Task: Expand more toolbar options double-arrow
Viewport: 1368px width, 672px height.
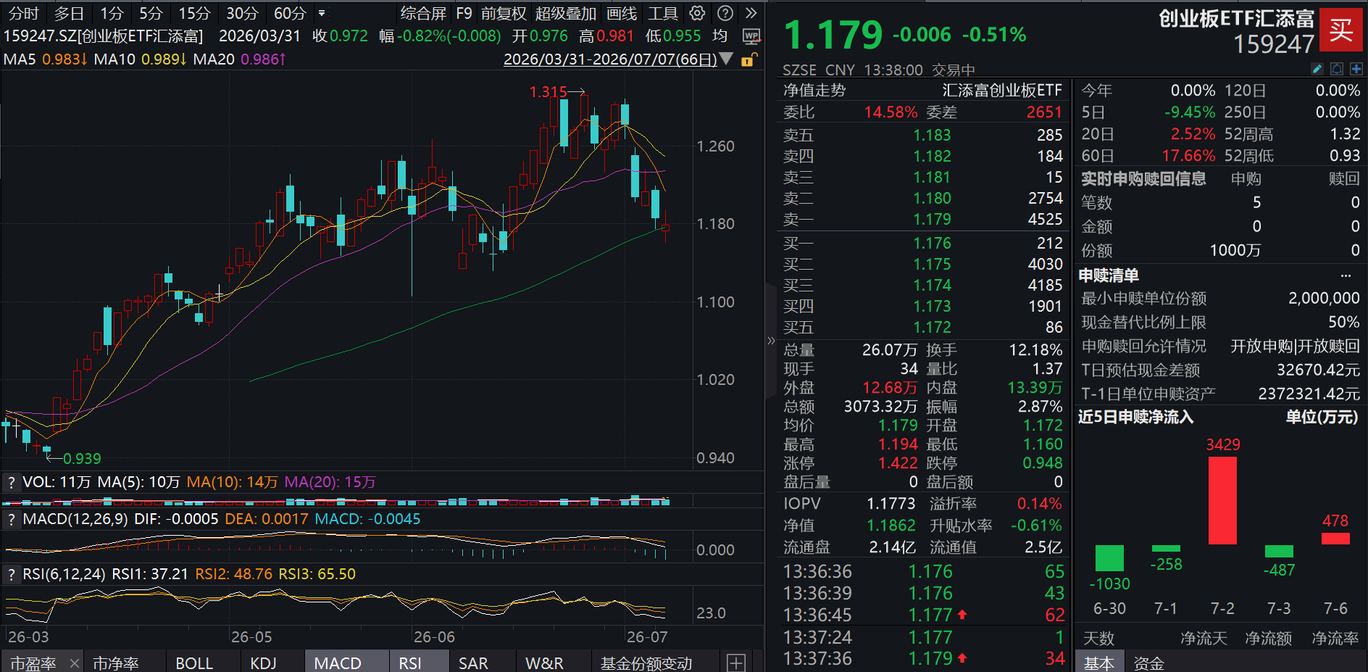Action: coord(751,13)
